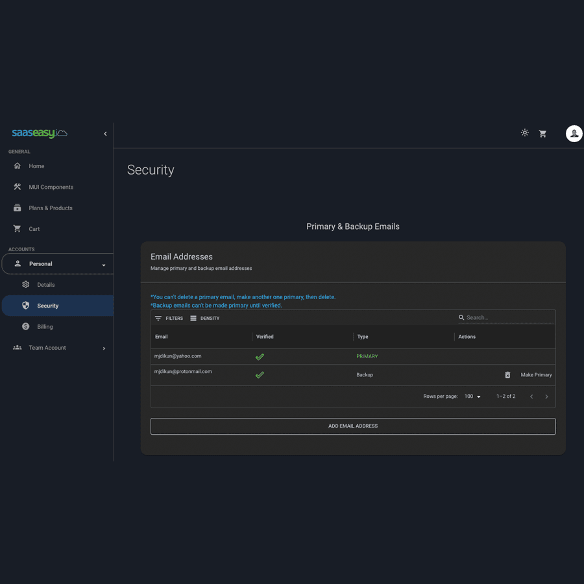
Task: Select Billing in sidebar
Action: coord(45,327)
